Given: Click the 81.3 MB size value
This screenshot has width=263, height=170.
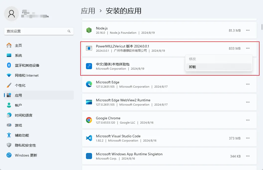Looking at the screenshot, I should pyautogui.click(x=235, y=30).
